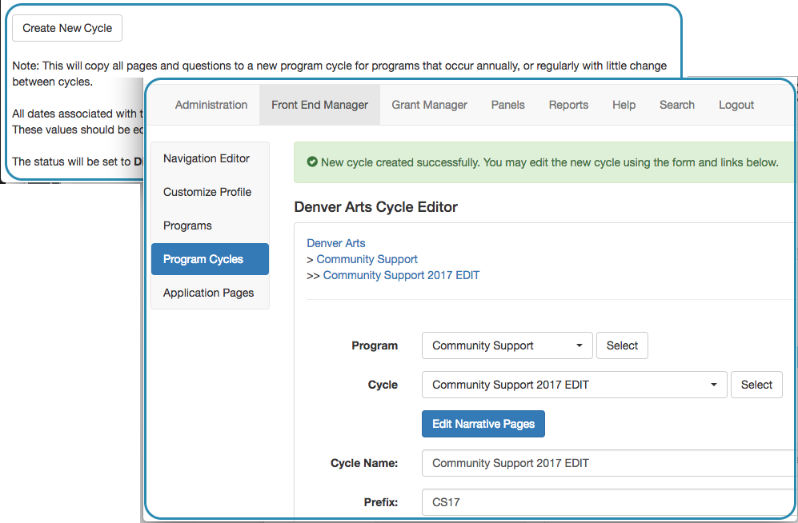Click Logout in the navigation bar

736,105
